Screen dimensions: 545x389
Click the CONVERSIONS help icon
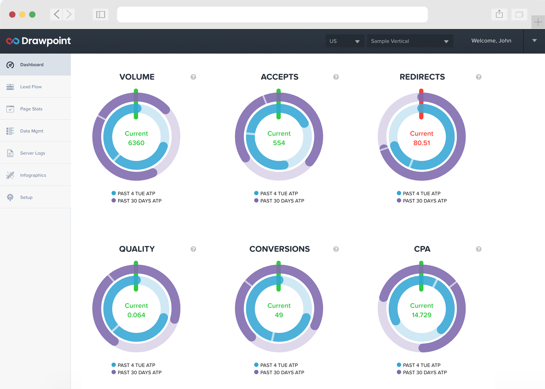[x=336, y=249]
